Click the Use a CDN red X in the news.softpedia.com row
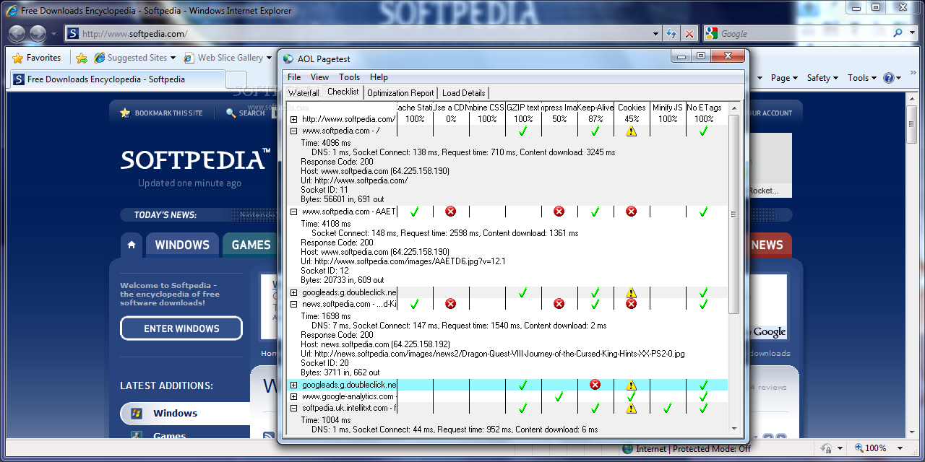Image resolution: width=925 pixels, height=462 pixels. pos(451,304)
